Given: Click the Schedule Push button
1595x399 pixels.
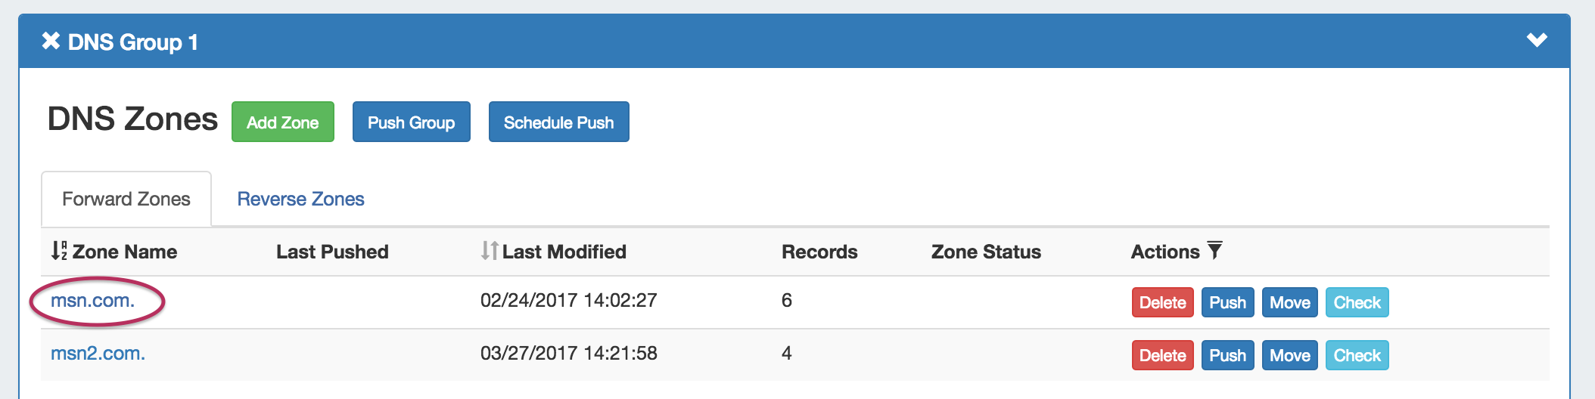Looking at the screenshot, I should (558, 122).
